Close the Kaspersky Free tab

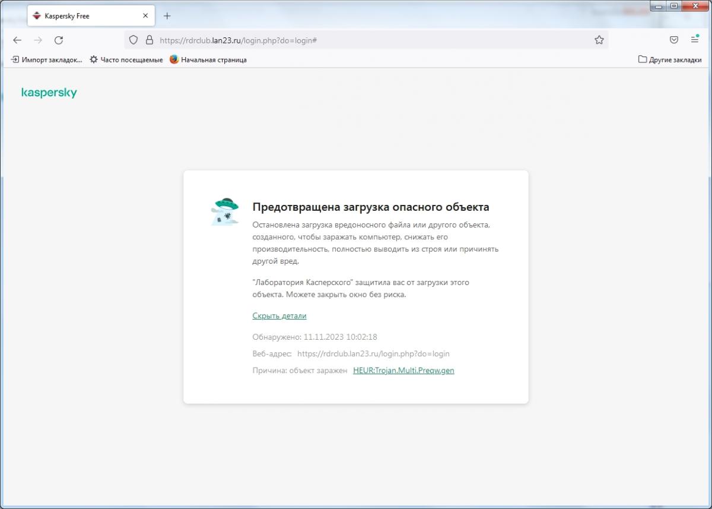[145, 16]
